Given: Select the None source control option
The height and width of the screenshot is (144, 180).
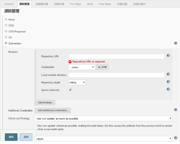Looking at the screenshot, I should click(x=6, y=19).
